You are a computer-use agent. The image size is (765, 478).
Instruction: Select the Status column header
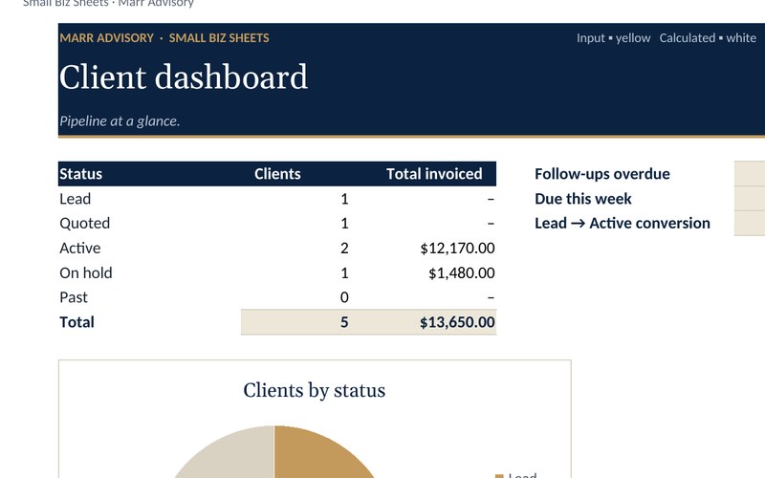click(x=80, y=174)
